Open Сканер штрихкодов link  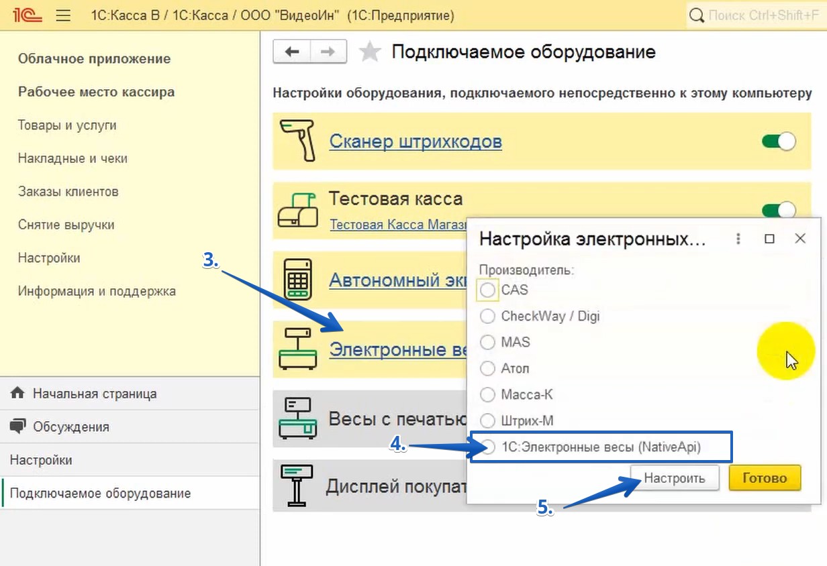416,141
